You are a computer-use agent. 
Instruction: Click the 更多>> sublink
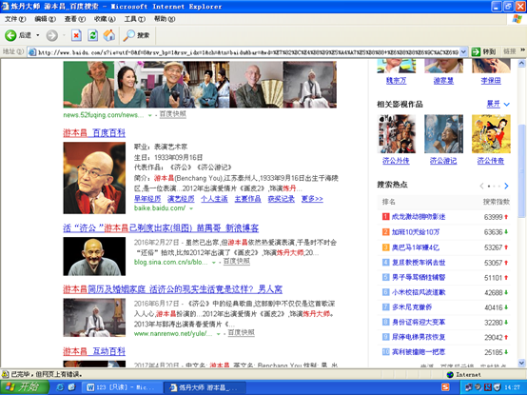point(312,199)
